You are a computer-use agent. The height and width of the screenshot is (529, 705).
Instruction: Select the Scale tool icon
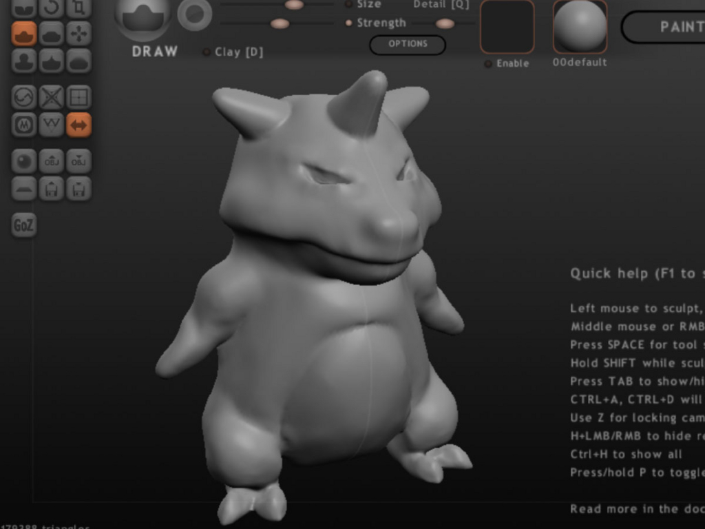(78, 7)
